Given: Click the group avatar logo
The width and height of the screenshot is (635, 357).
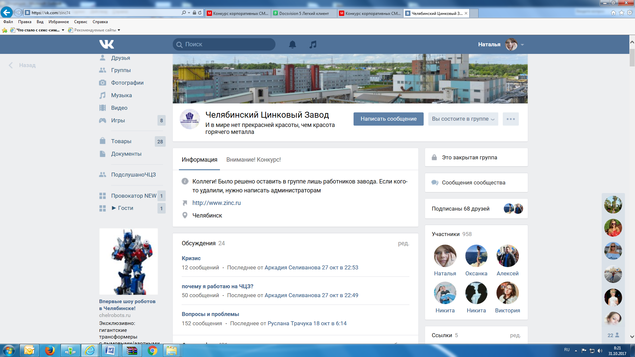Looking at the screenshot, I should tap(190, 119).
